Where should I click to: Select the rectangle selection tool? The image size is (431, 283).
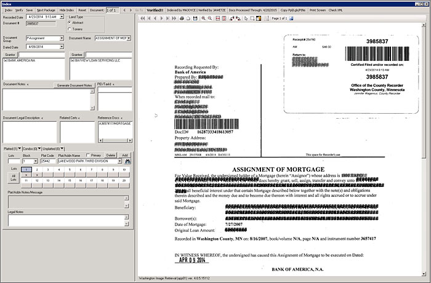click(252, 18)
